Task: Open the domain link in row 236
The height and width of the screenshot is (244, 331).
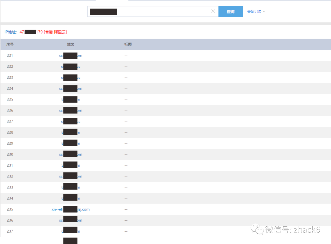Action: [x=70, y=220]
